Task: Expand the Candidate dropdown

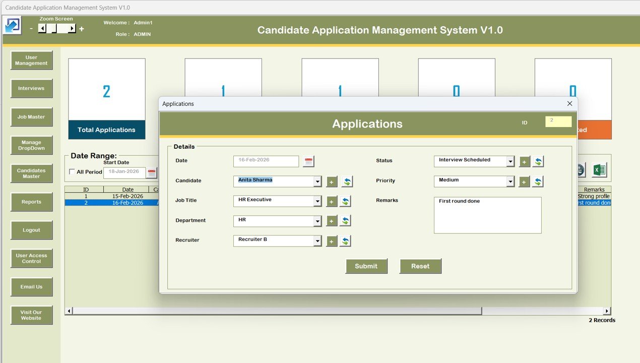Action: pyautogui.click(x=317, y=181)
